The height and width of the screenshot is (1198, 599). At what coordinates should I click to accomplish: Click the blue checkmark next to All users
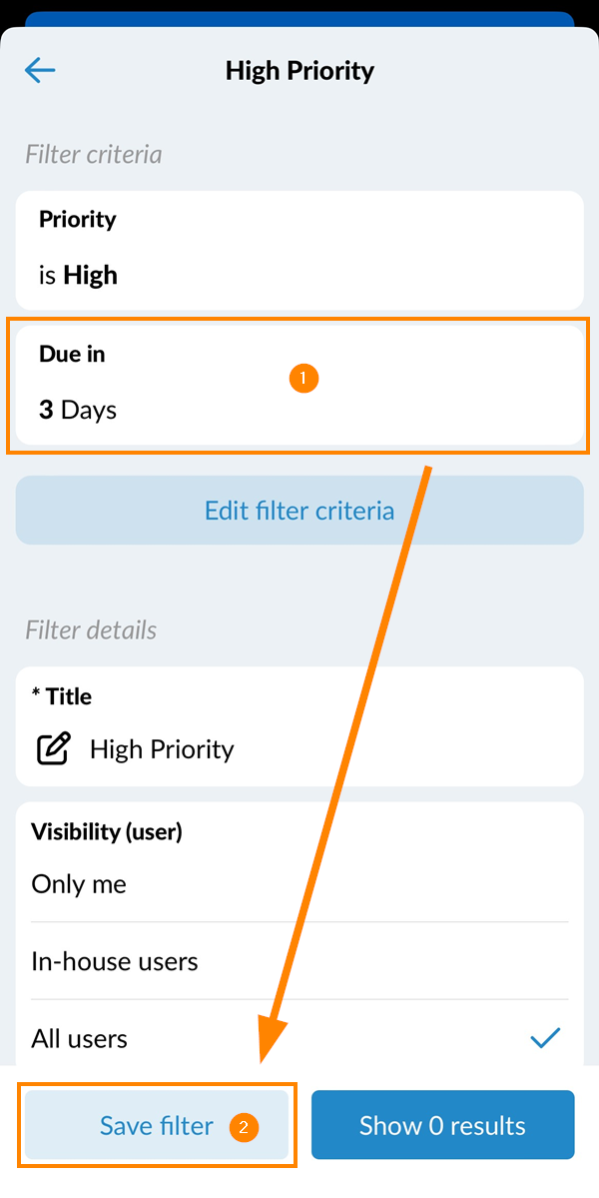pyautogui.click(x=545, y=1038)
